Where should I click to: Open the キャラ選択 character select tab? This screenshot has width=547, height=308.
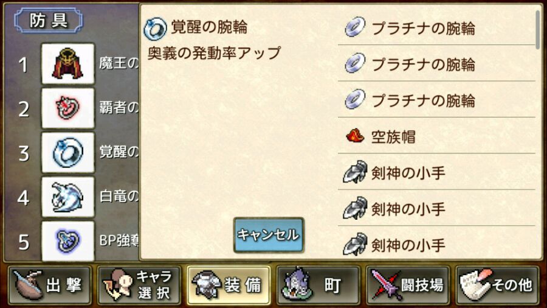tap(139, 285)
